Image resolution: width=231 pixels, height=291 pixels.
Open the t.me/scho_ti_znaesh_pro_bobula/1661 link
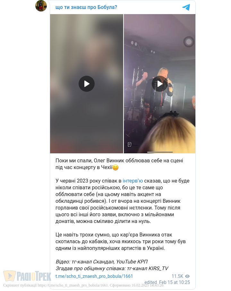point(94,276)
